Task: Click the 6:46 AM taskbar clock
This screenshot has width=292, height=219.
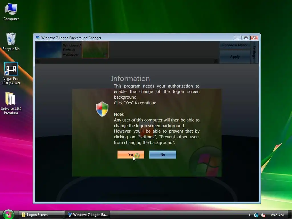Action: point(277,215)
